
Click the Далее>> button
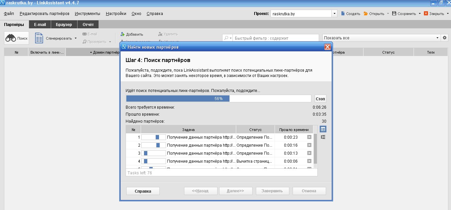pos(235,191)
